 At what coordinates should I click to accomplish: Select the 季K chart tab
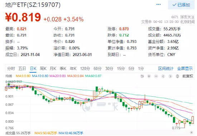pos(63,69)
